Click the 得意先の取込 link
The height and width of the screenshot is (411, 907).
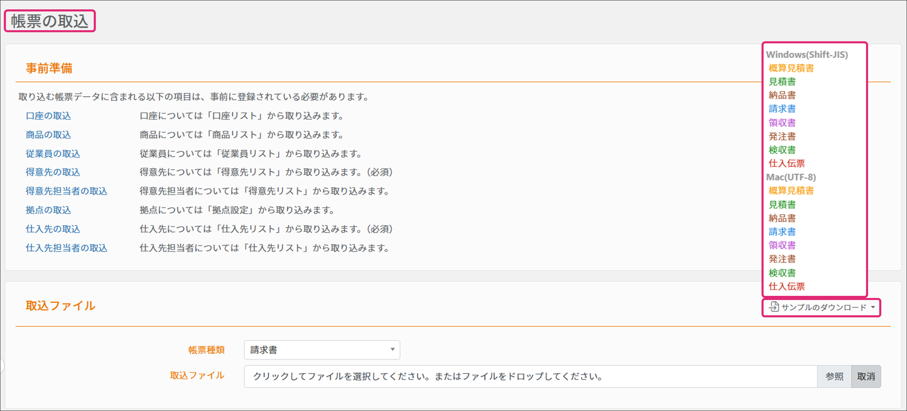[x=53, y=172]
